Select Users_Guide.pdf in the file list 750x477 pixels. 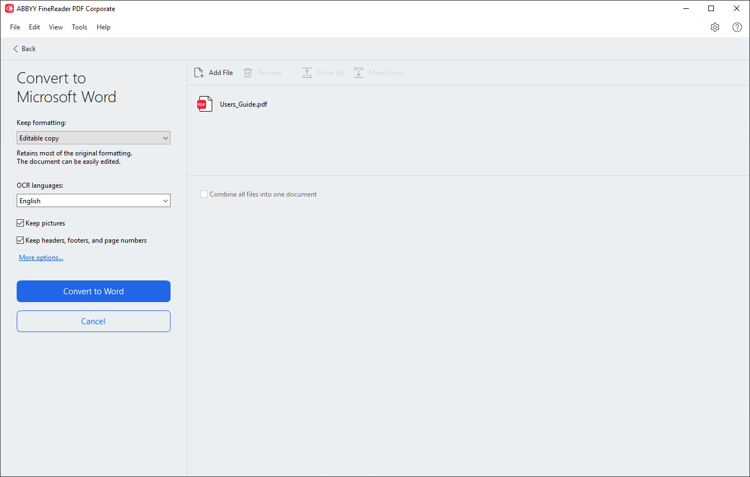[x=243, y=104]
